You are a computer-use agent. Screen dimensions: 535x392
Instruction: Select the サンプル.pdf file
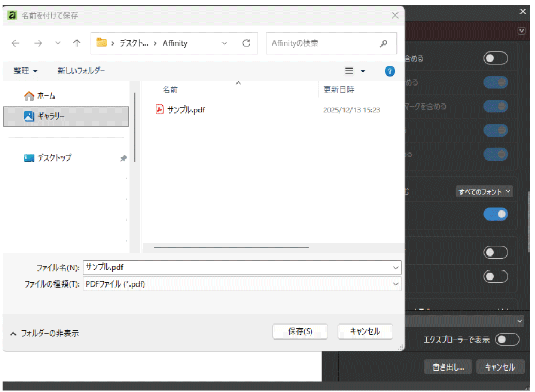point(186,110)
